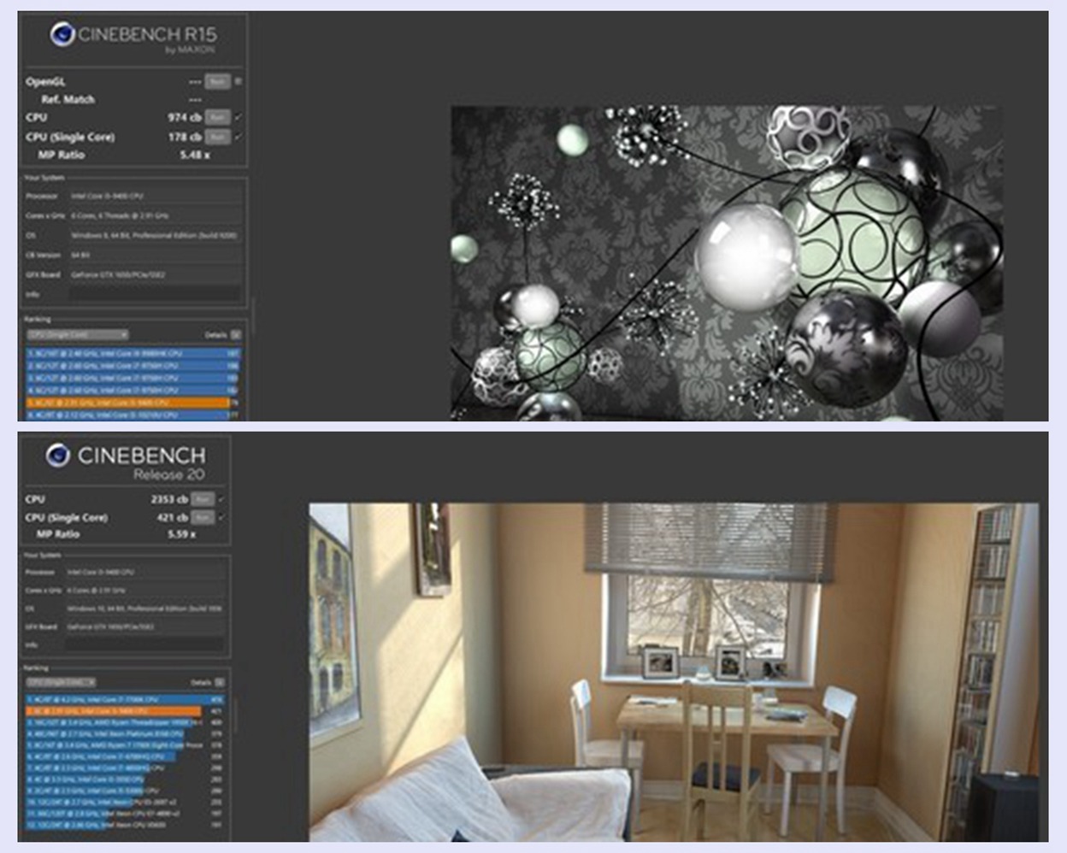Open the R15 ranking type dropdown
The width and height of the screenshot is (1067, 853).
pyautogui.click(x=78, y=334)
